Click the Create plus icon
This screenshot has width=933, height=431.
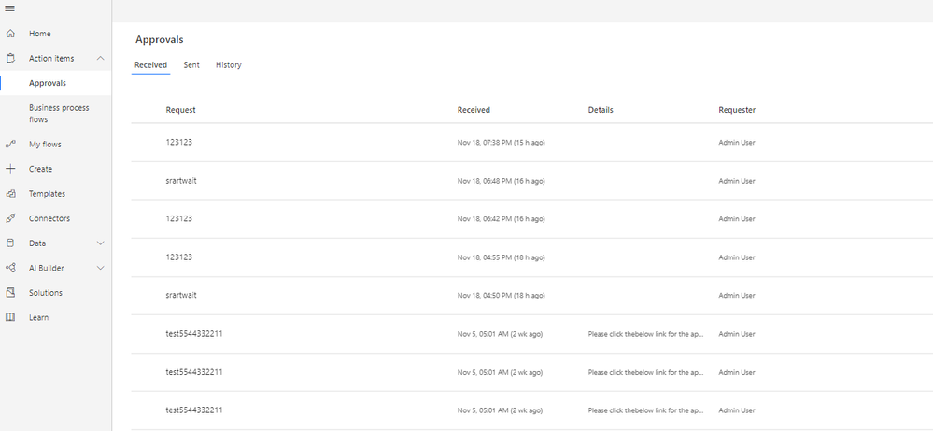pyautogui.click(x=10, y=169)
